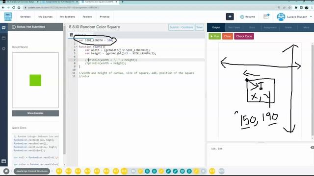Click the map icon in left sidebar
Viewport: 314px width, 176px height.
click(3, 27)
